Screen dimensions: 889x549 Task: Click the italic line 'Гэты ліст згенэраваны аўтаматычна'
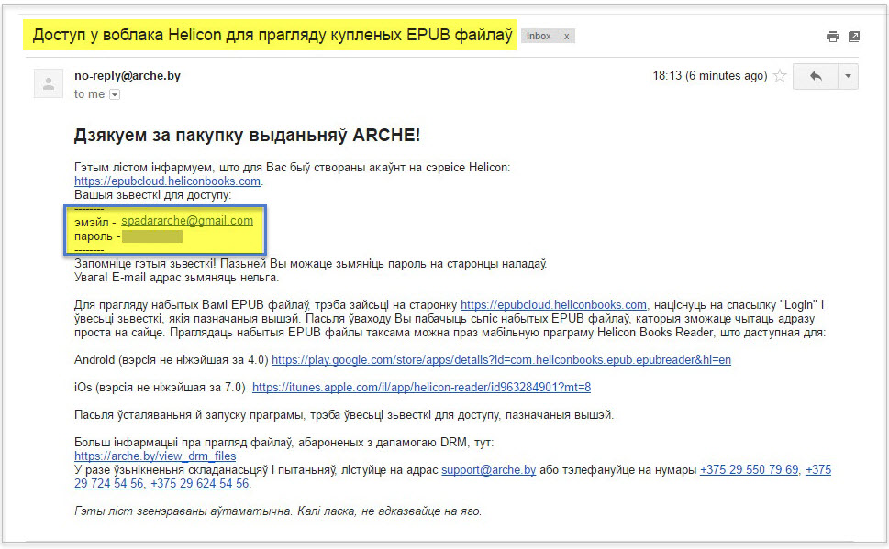[278, 511]
